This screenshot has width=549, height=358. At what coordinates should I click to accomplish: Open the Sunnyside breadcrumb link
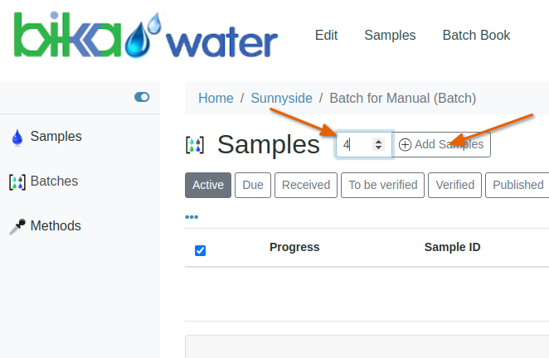click(281, 98)
